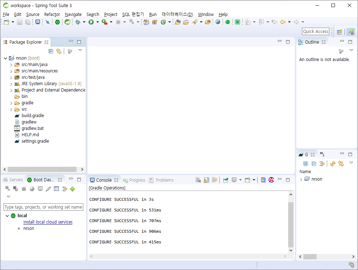Click the Open Console monitor icon in main toolbar
Screen dimensions: 358x270
point(38,22)
